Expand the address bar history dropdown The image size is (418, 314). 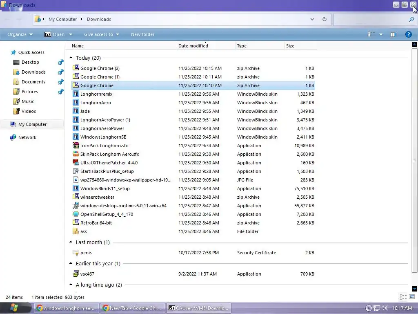pos(312,19)
